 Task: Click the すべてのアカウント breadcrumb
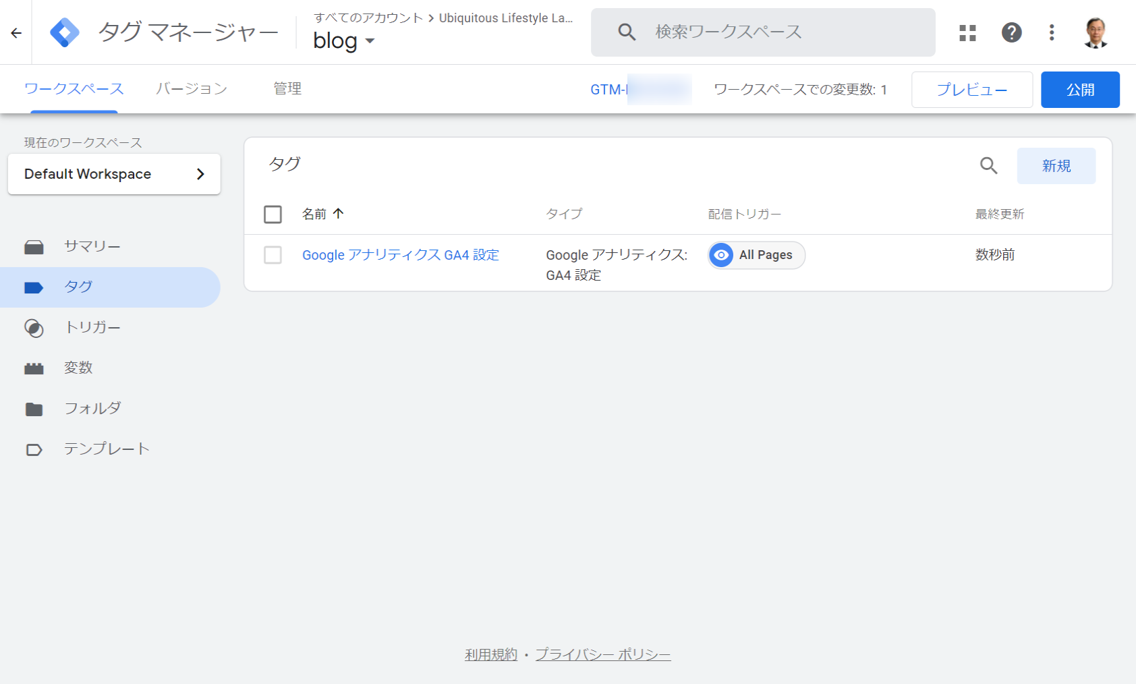click(x=368, y=18)
